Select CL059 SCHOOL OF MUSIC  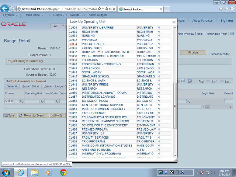[73, 101]
